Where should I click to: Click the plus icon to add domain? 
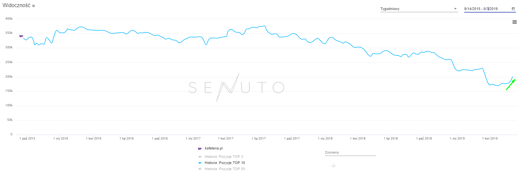click(334, 166)
